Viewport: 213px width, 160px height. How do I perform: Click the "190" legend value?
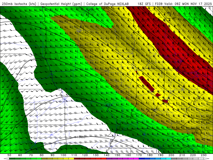pyautogui.click(x=161, y=155)
